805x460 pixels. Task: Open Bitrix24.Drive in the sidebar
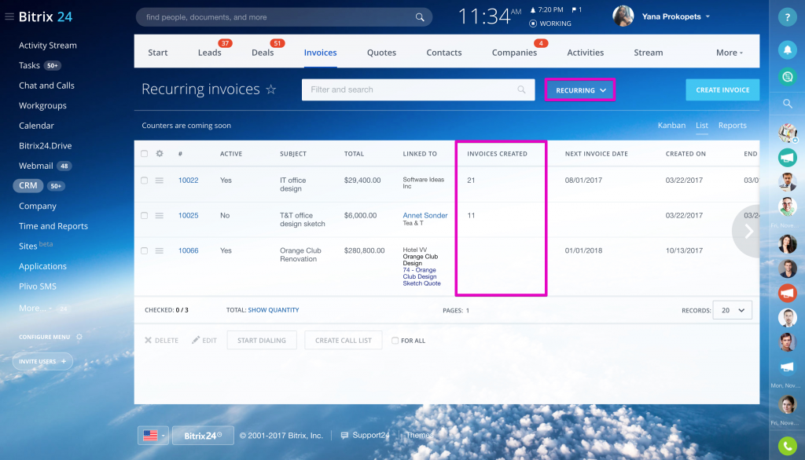pos(45,146)
